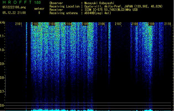174x111 pixels.
Task: Click location text Ogata-vill. Akita-Pref. JAPAN
Action: tap(108, 6)
